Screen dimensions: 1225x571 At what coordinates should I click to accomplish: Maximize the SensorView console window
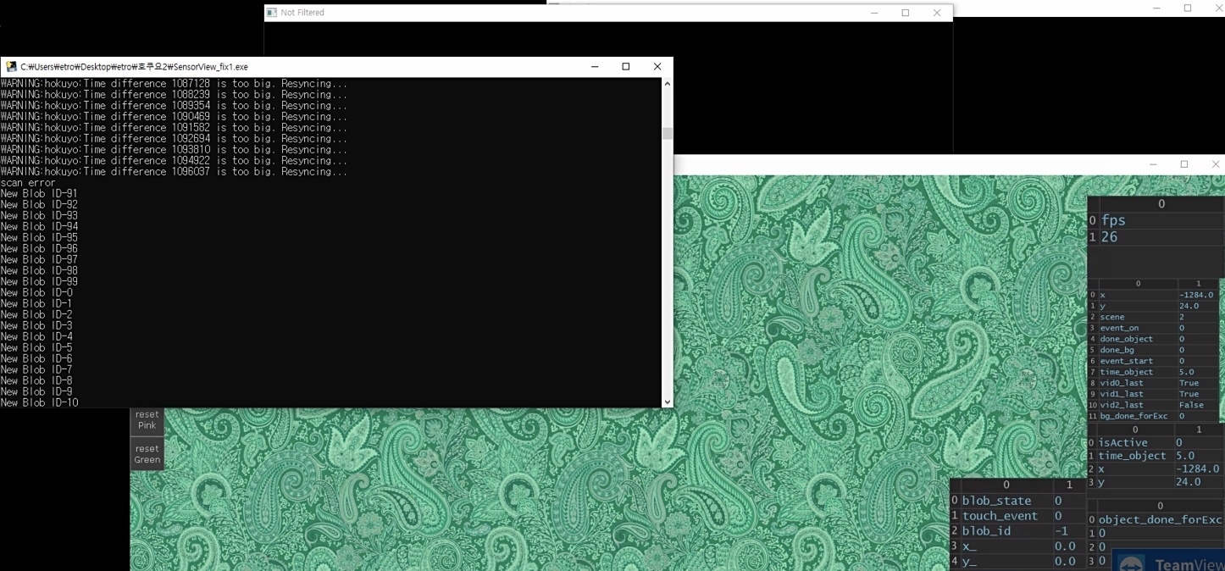coord(626,67)
